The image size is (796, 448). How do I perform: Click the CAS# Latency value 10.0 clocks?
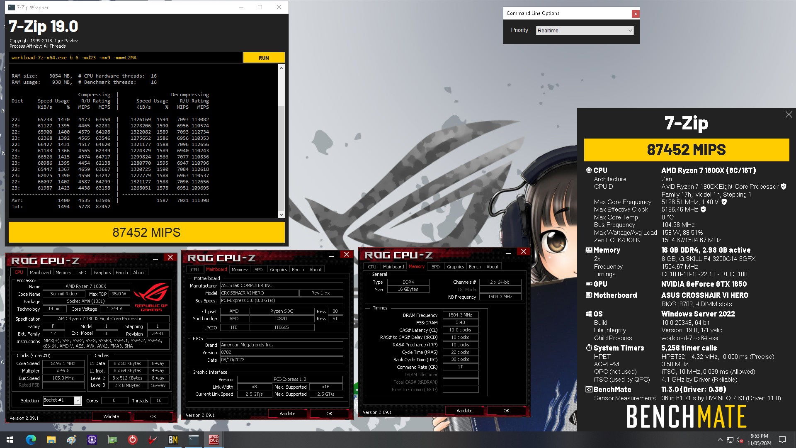point(460,330)
